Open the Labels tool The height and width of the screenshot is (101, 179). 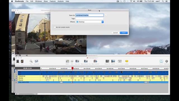(126, 61)
